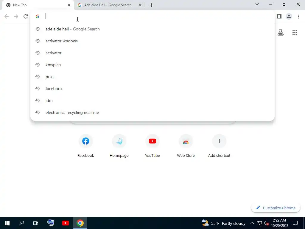Open the Search Labs flask icon
This screenshot has height=229, width=305.
tap(281, 33)
